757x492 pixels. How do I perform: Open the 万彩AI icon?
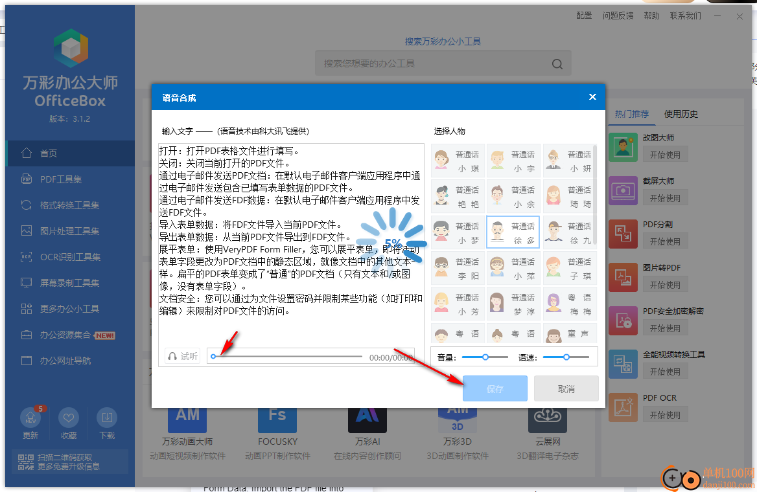tap(367, 420)
